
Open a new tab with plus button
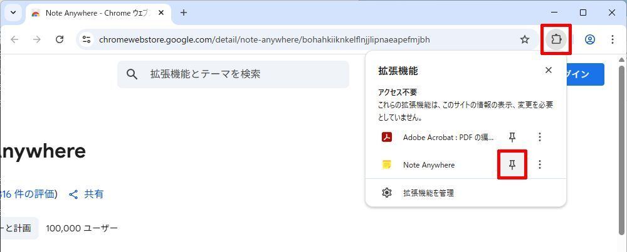coord(184,13)
